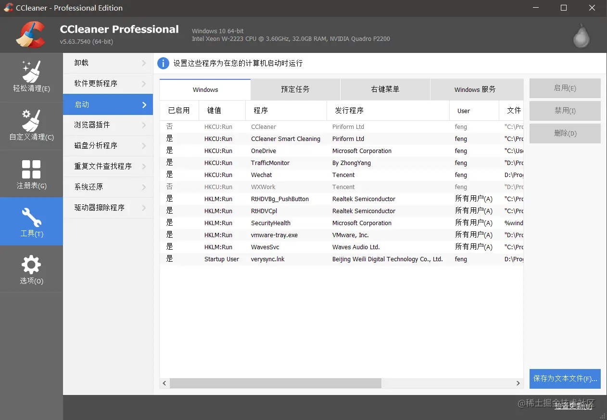Open the 浏览器插件 browser plugins
This screenshot has width=607, height=420.
click(x=108, y=125)
